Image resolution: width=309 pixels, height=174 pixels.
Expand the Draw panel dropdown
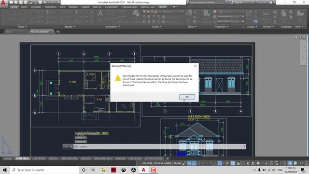(x=22, y=27)
